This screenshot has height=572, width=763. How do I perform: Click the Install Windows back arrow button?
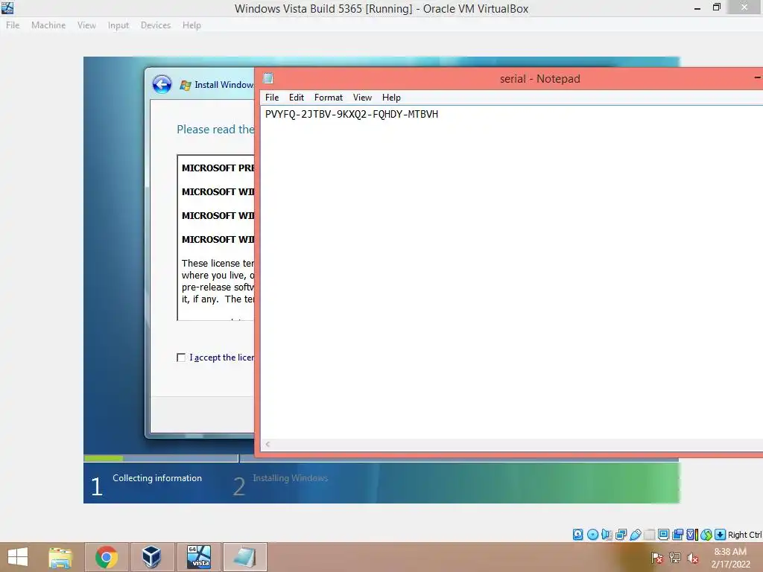(x=162, y=84)
